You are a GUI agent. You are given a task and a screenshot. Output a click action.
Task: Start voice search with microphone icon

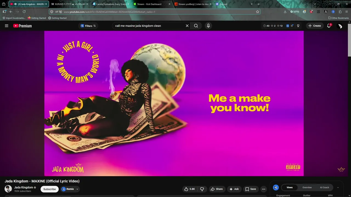[x=208, y=26]
